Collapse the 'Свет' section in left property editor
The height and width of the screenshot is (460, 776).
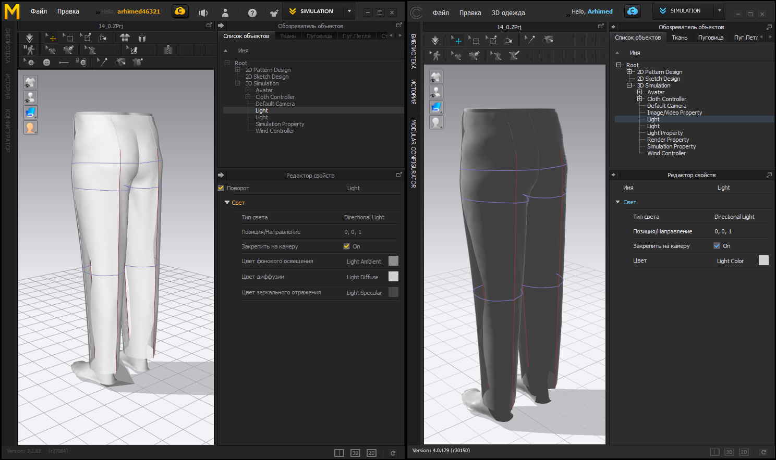[227, 203]
